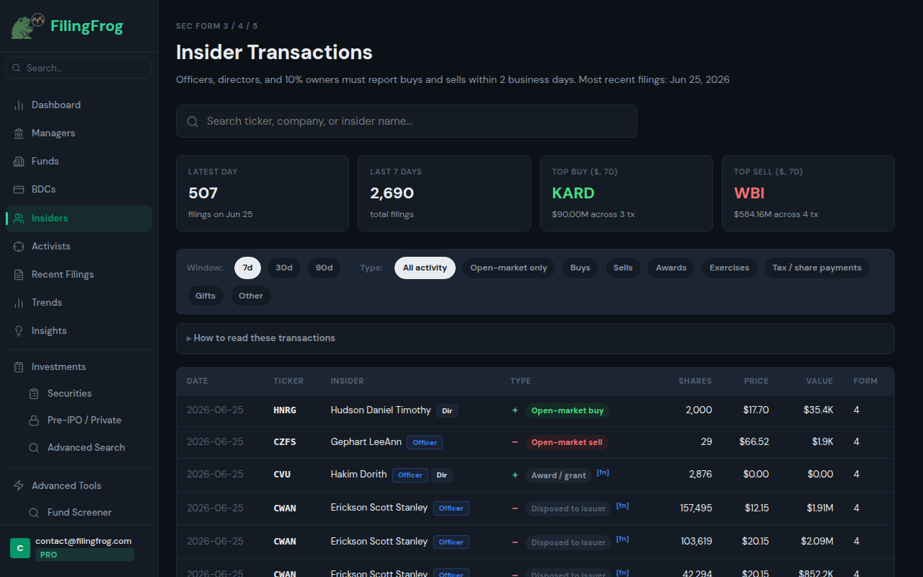Click the Insiders people icon

pos(19,219)
